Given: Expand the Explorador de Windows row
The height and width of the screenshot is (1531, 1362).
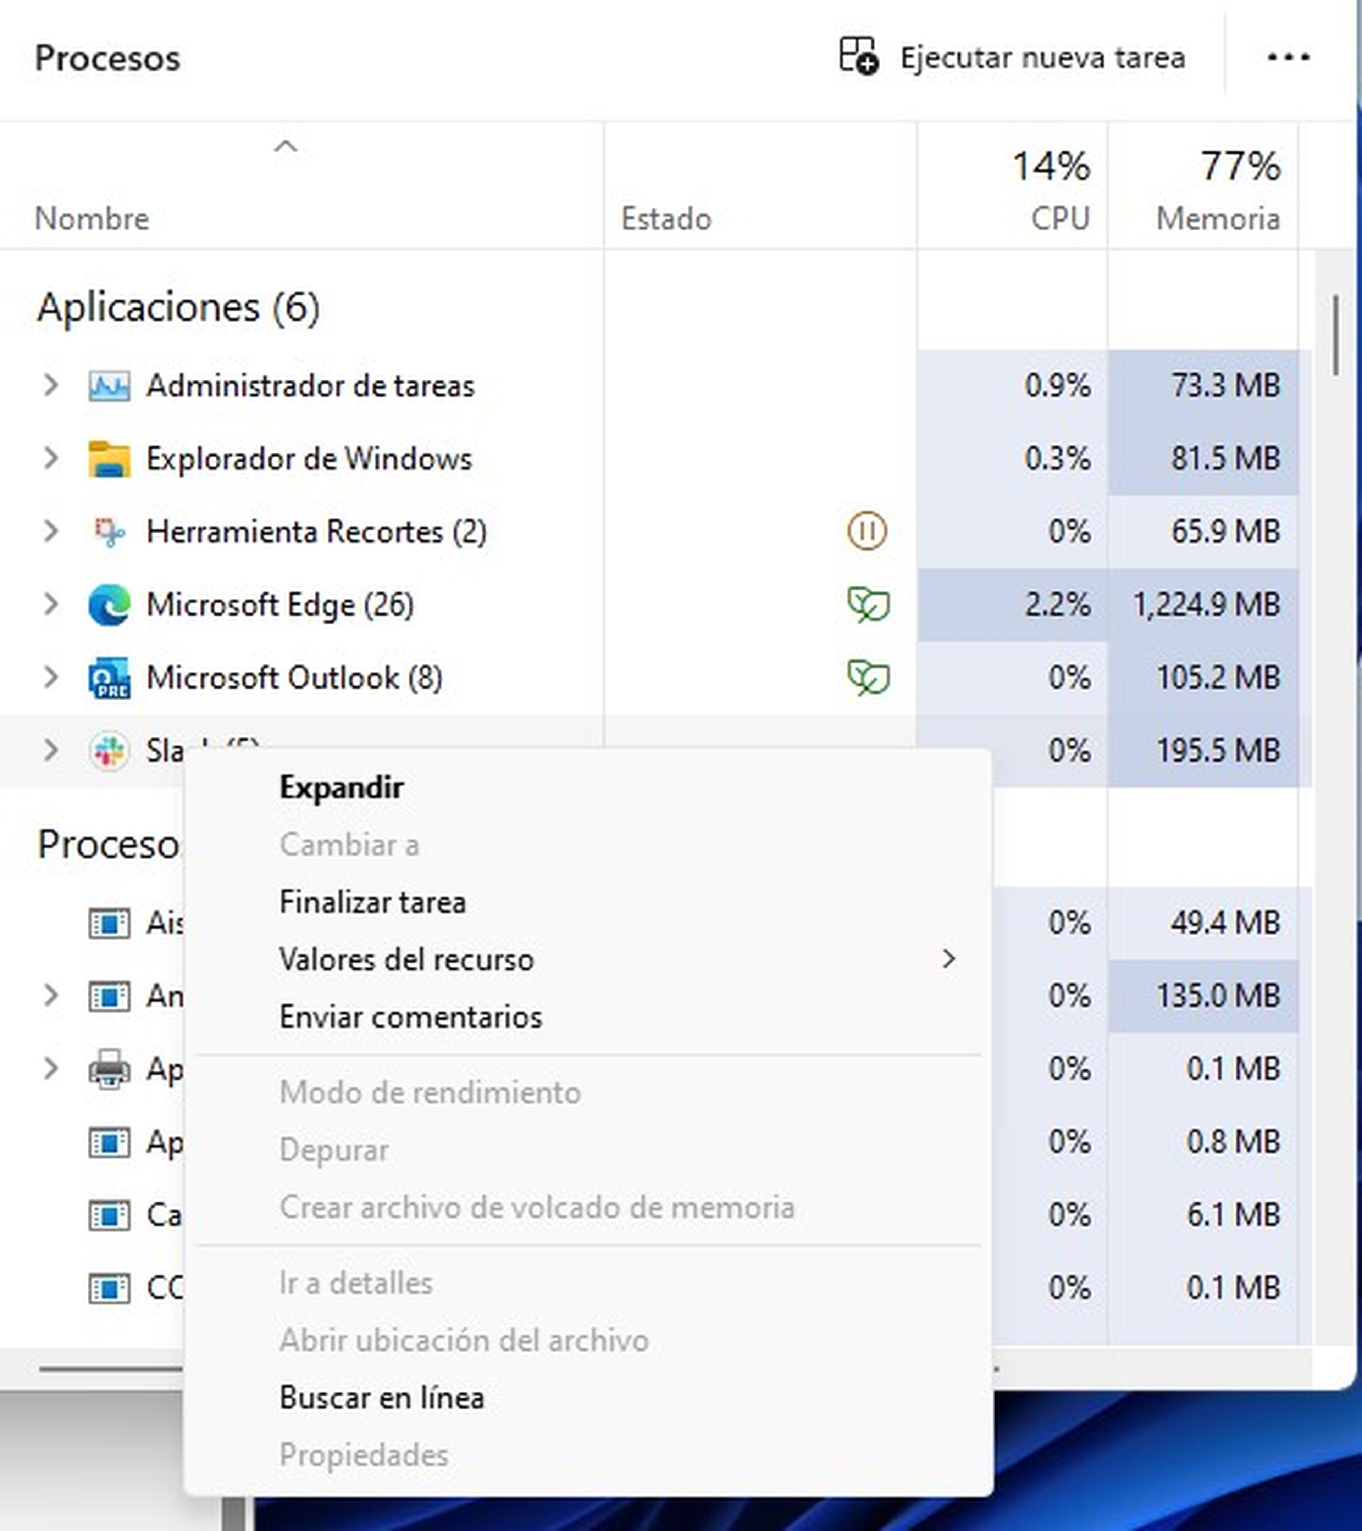Looking at the screenshot, I should (x=50, y=458).
